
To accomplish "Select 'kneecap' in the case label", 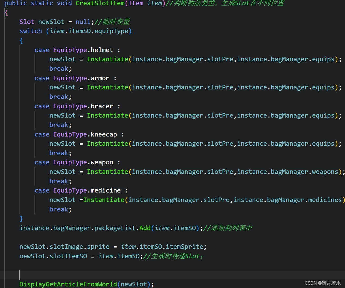I will click(104, 134).
